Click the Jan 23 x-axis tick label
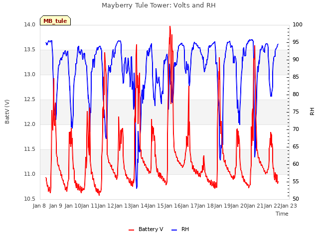 [x=289, y=206]
